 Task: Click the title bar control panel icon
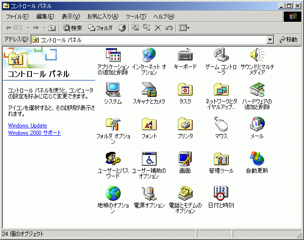point(6,6)
